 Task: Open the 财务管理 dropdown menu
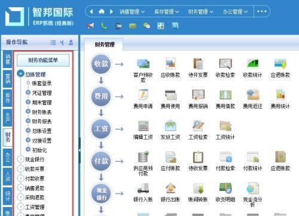200,12
